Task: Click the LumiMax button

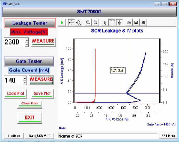Action: coord(14,136)
